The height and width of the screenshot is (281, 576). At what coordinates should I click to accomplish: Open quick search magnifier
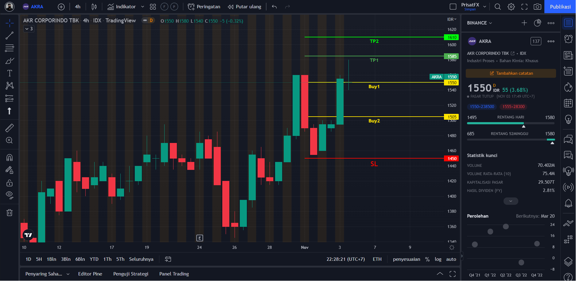[498, 7]
